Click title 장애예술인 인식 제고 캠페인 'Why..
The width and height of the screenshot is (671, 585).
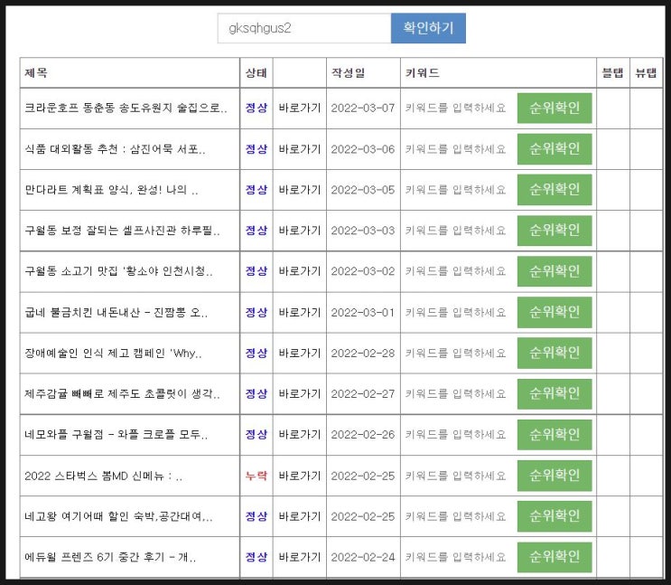[x=113, y=354]
